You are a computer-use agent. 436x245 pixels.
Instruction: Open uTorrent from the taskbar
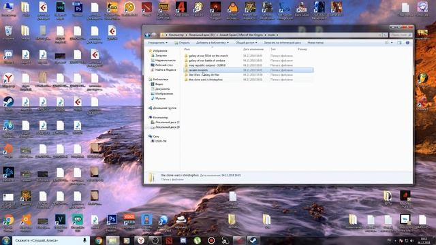(x=197, y=240)
